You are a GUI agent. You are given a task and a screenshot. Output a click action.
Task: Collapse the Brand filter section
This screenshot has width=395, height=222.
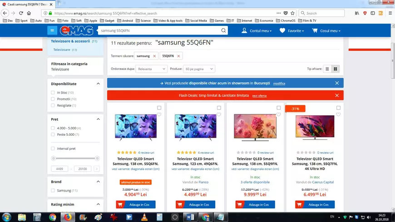(98, 182)
